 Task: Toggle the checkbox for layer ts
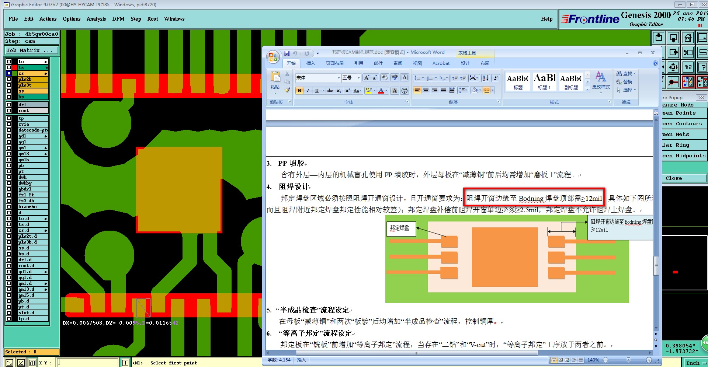coord(9,67)
